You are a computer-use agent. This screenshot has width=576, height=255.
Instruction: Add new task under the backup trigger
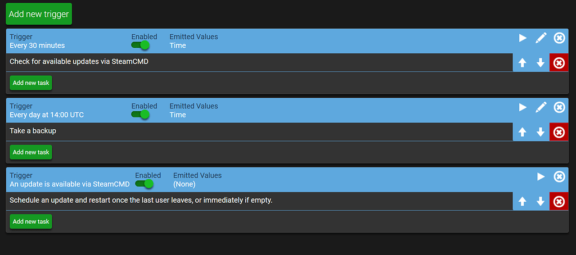click(x=31, y=152)
